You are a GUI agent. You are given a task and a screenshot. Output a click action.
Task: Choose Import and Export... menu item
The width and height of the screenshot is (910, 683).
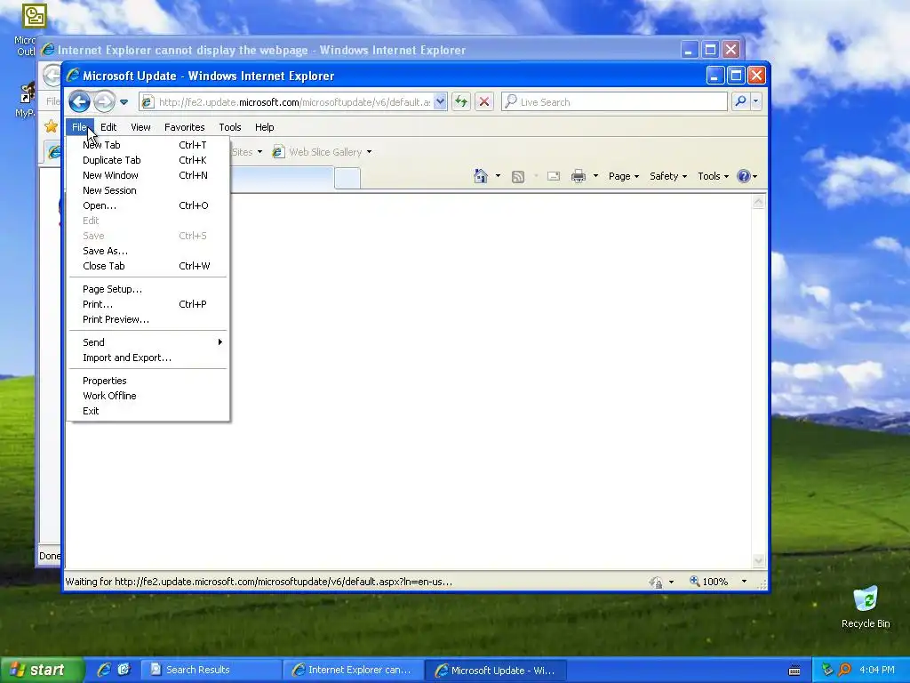pyautogui.click(x=148, y=358)
